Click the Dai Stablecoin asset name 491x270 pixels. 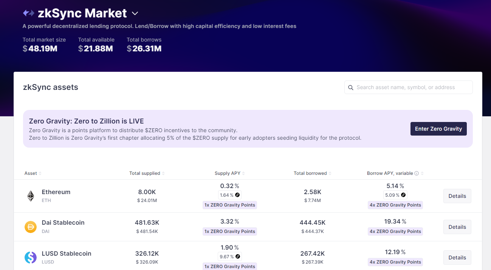[x=63, y=223]
